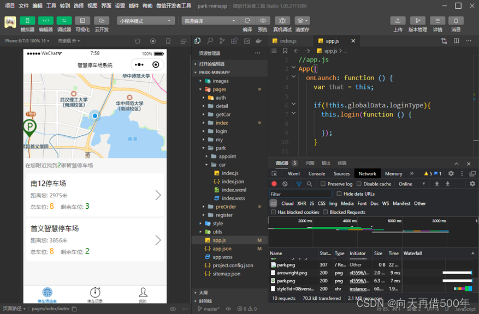Open the 云开发 cloud development icon

click(101, 21)
